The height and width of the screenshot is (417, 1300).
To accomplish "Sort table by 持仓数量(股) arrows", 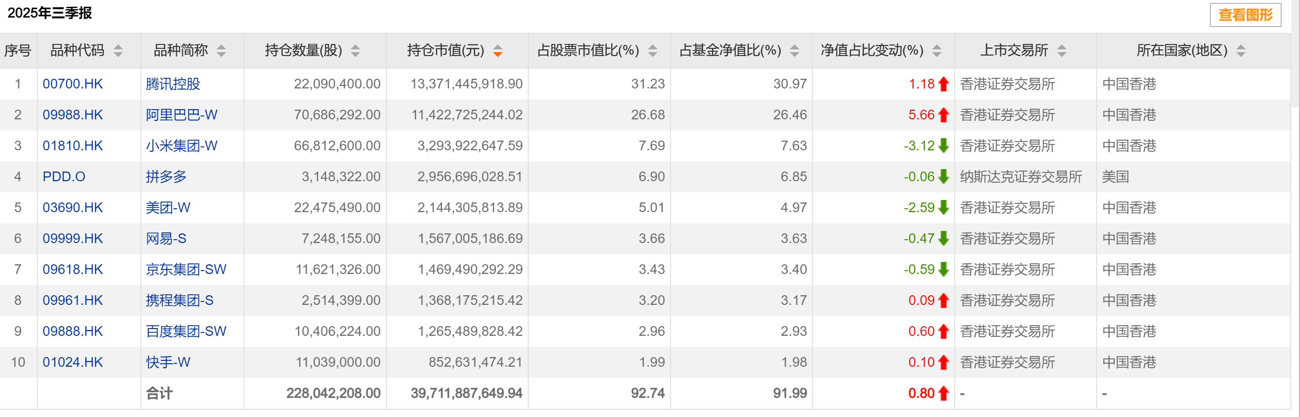I will click(x=355, y=50).
